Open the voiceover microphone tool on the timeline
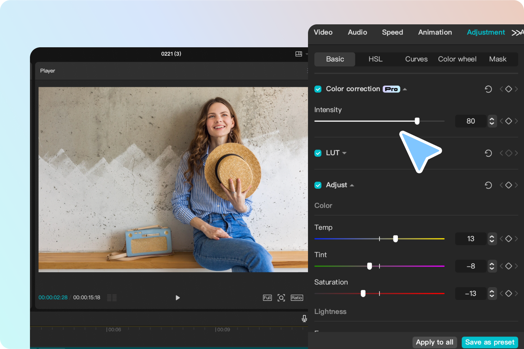 click(303, 318)
